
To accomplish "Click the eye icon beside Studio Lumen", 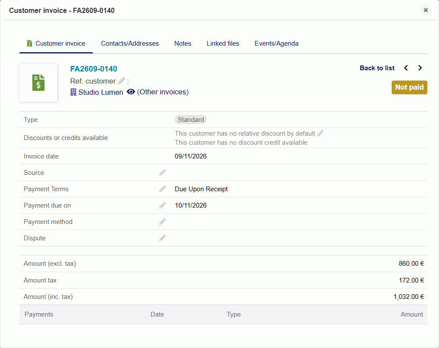I will [131, 92].
